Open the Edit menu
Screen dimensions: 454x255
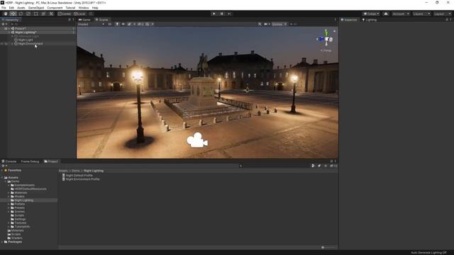[x=11, y=8]
